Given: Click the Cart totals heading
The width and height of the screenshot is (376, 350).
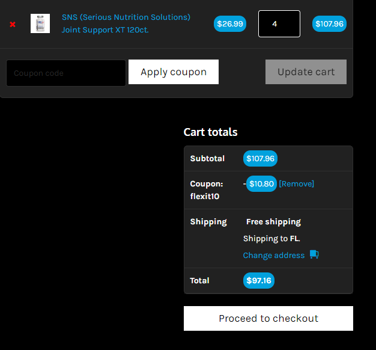Looking at the screenshot, I should click(x=211, y=132).
